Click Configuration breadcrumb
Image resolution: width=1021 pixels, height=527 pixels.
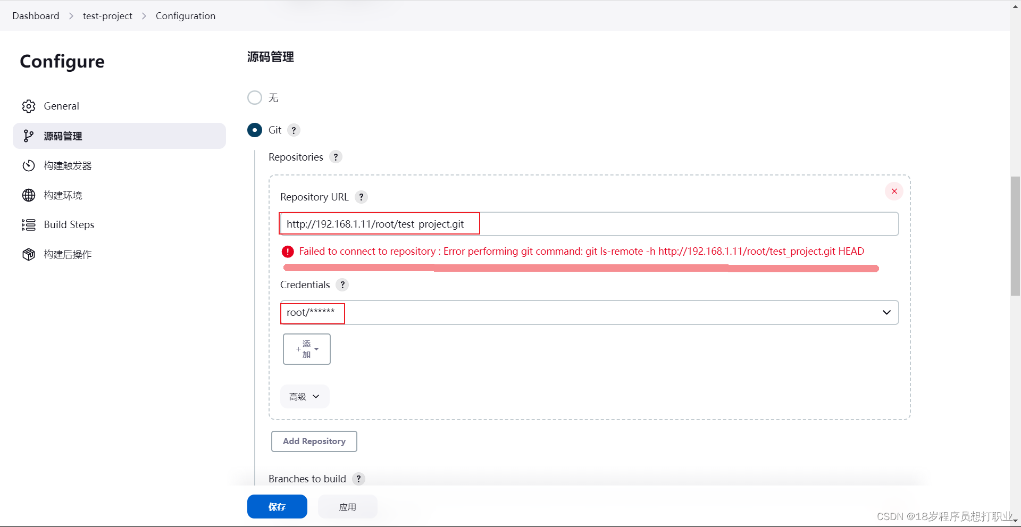186,16
